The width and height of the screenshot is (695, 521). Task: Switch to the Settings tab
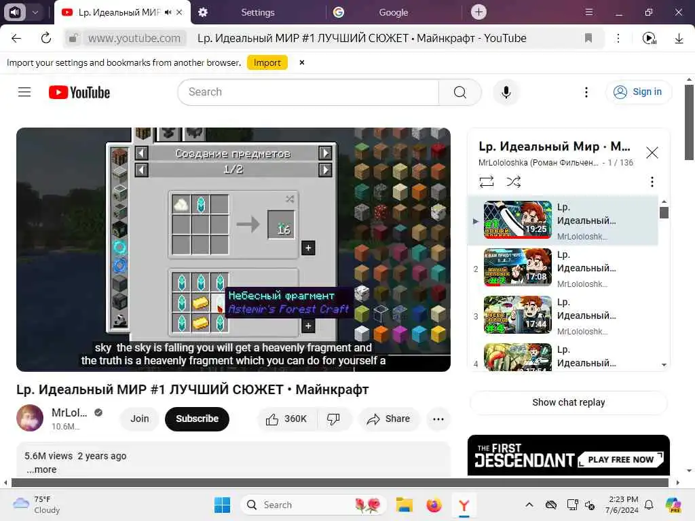[257, 12]
